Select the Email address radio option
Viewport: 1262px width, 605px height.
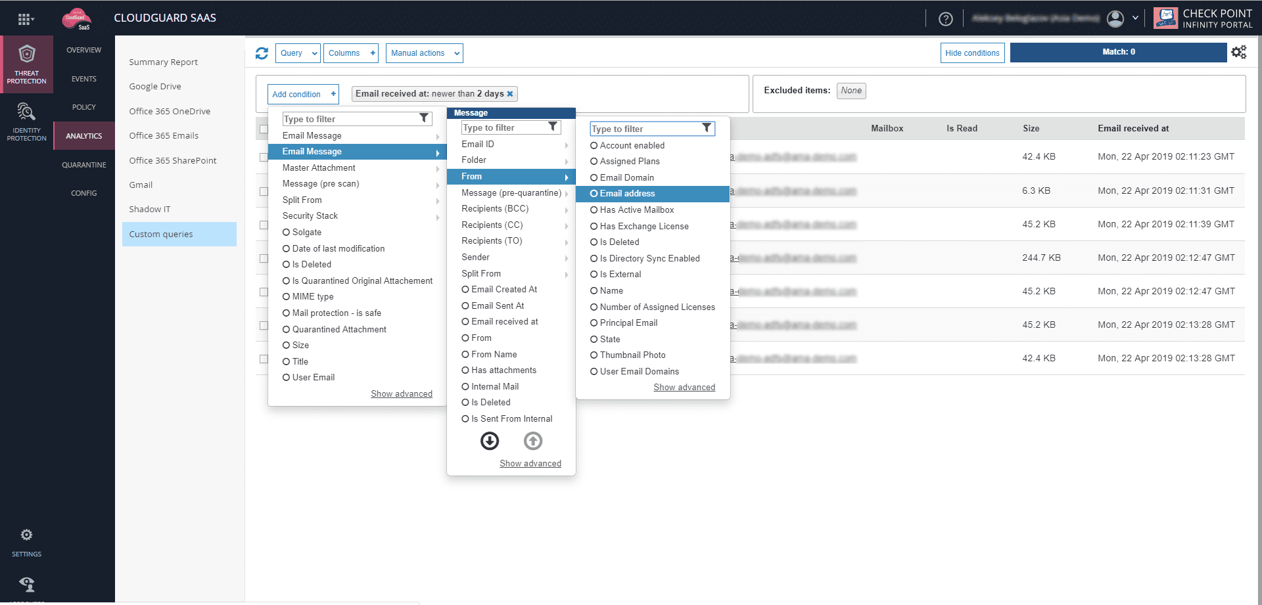point(653,194)
